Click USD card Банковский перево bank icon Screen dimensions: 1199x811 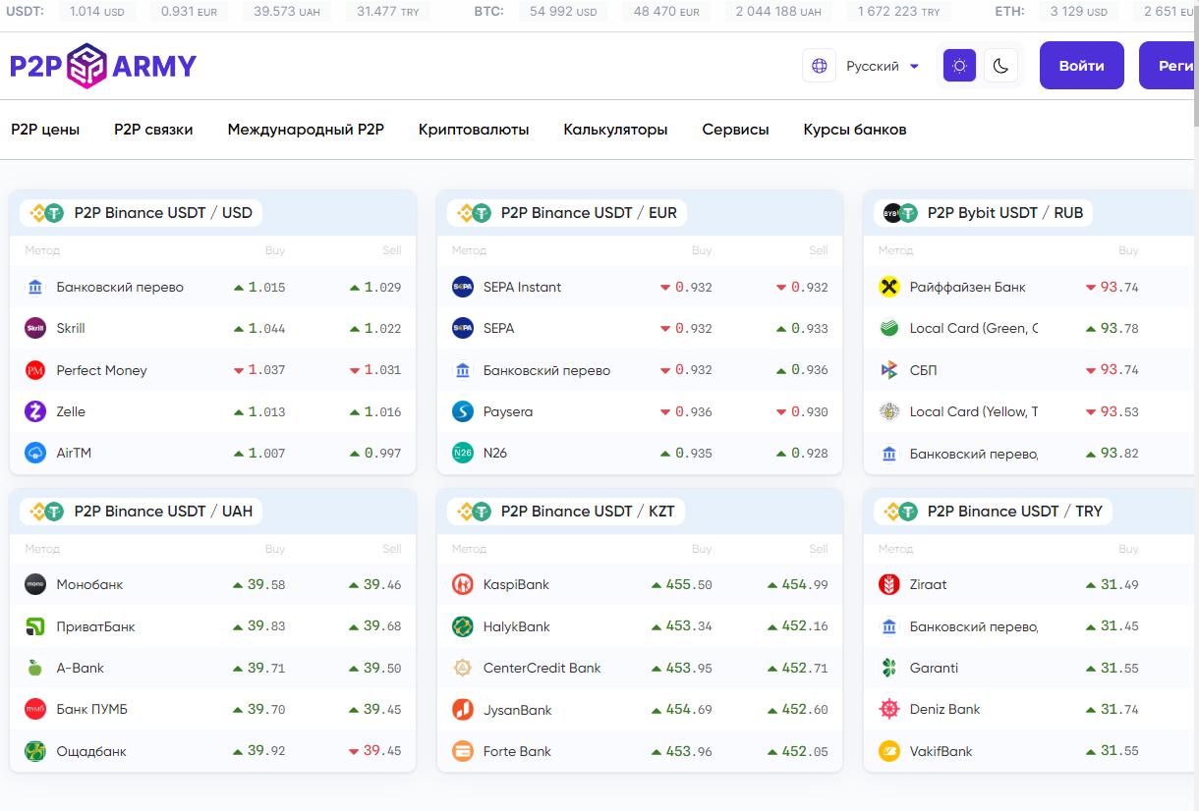(35, 287)
